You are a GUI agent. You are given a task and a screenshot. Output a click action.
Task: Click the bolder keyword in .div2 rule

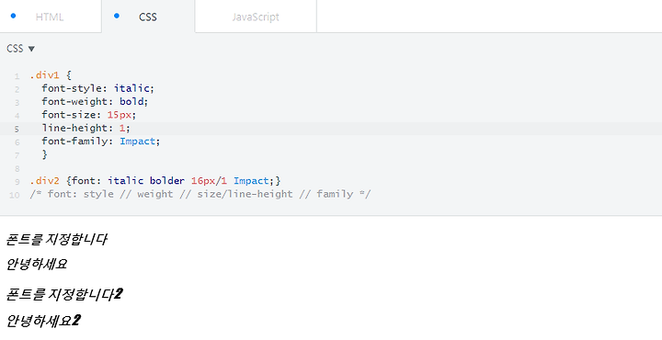tap(166, 180)
